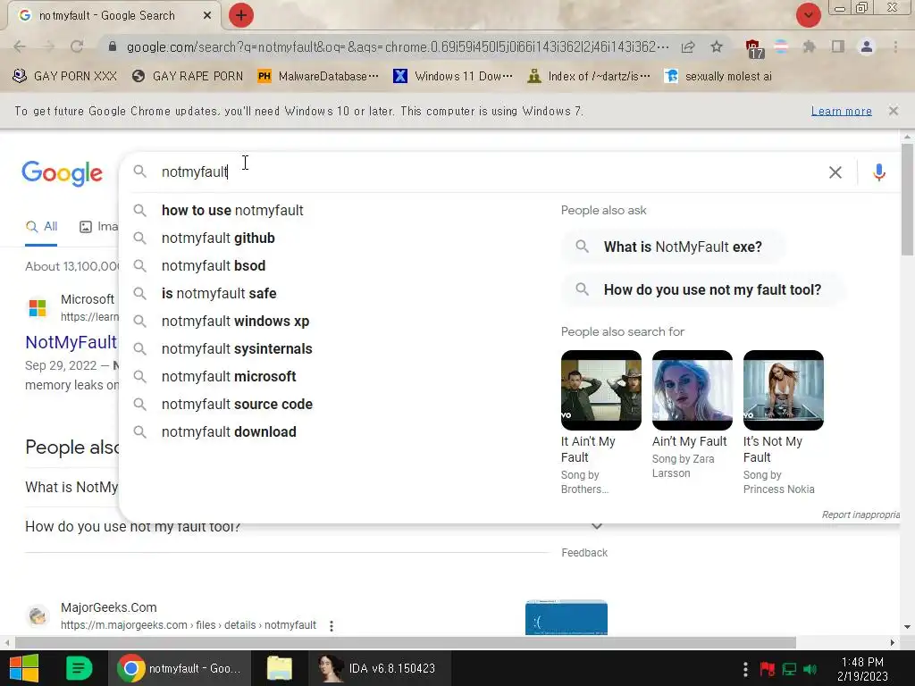This screenshot has height=686, width=915.
Task: Start voice search with the microphone
Action: point(879,172)
